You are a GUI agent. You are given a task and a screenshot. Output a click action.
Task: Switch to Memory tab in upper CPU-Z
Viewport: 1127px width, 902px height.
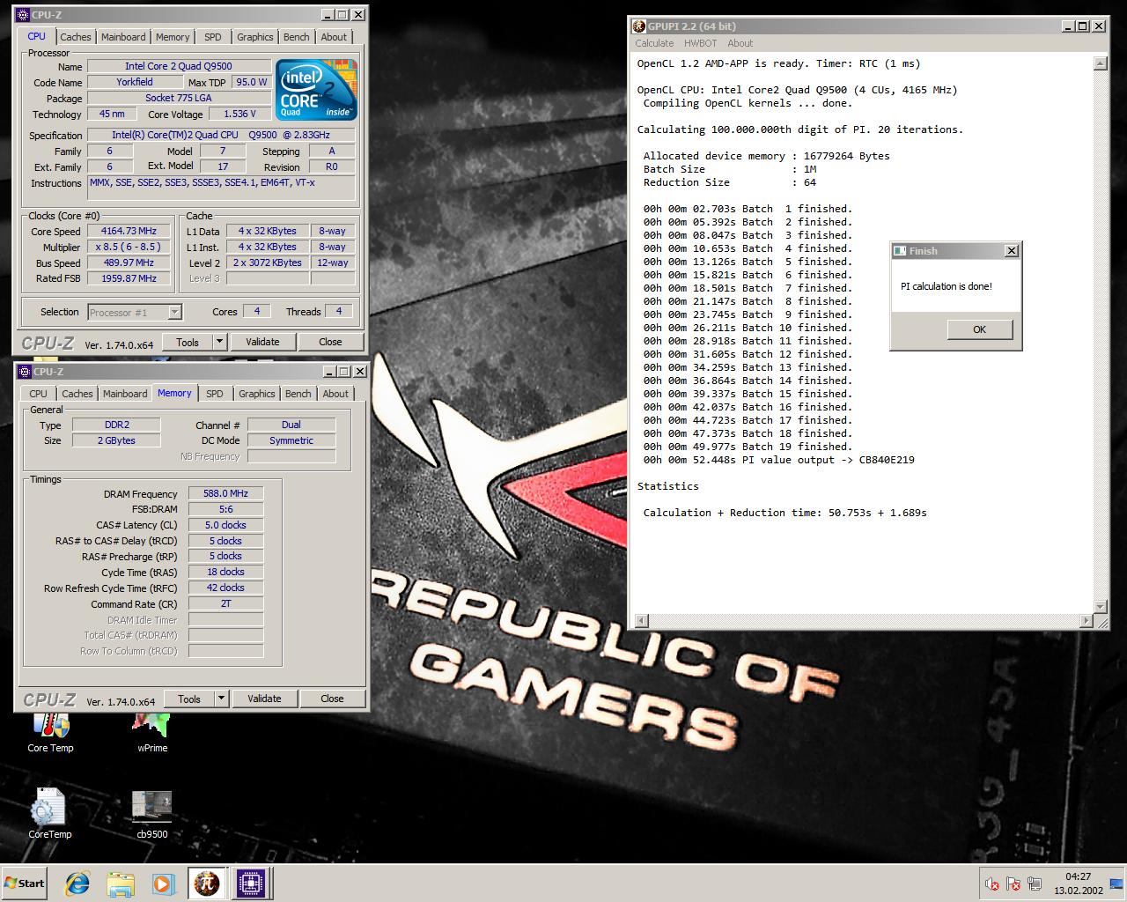(x=173, y=37)
